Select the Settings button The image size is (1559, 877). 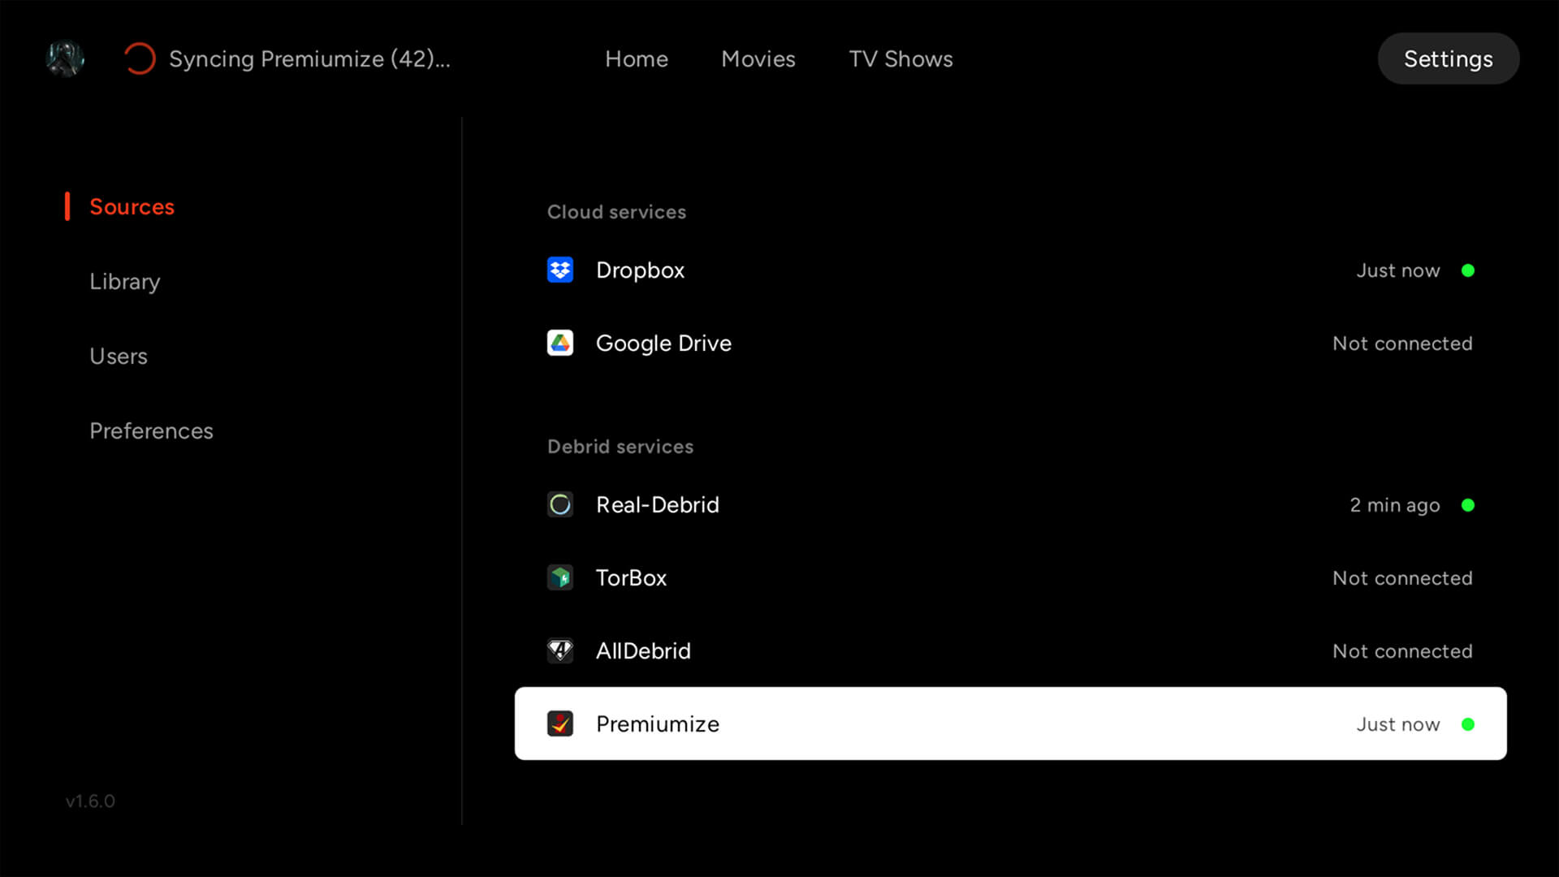(x=1449, y=58)
